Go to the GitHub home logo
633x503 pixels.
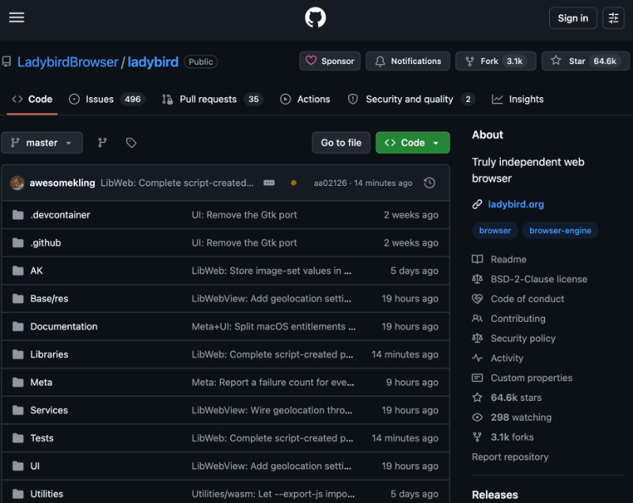click(x=315, y=17)
